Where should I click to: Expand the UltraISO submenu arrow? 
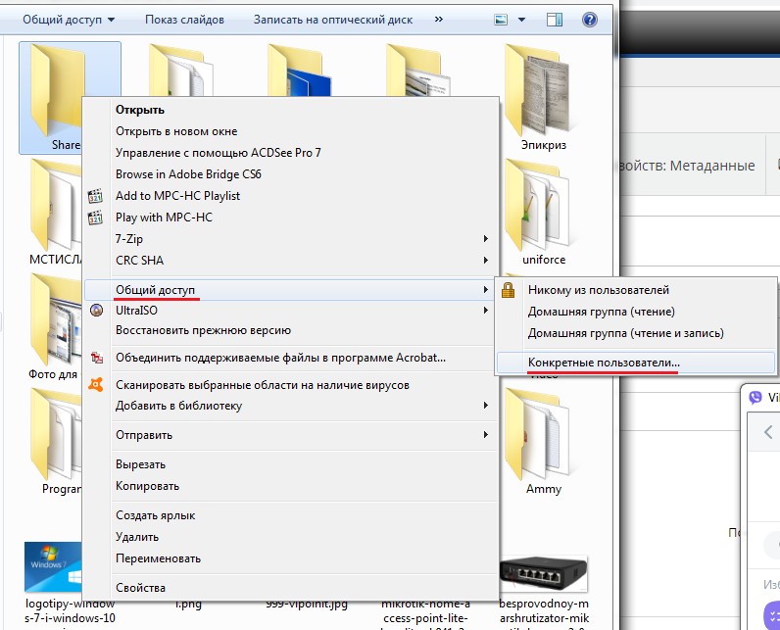point(485,311)
